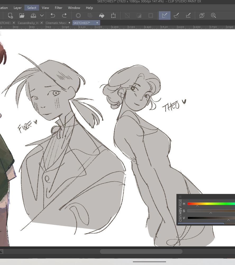Open the Filter menu
Image resolution: width=235 pixels, height=265 pixels.
click(x=58, y=8)
